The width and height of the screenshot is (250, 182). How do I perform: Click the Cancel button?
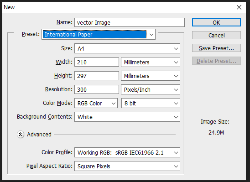point(216,35)
